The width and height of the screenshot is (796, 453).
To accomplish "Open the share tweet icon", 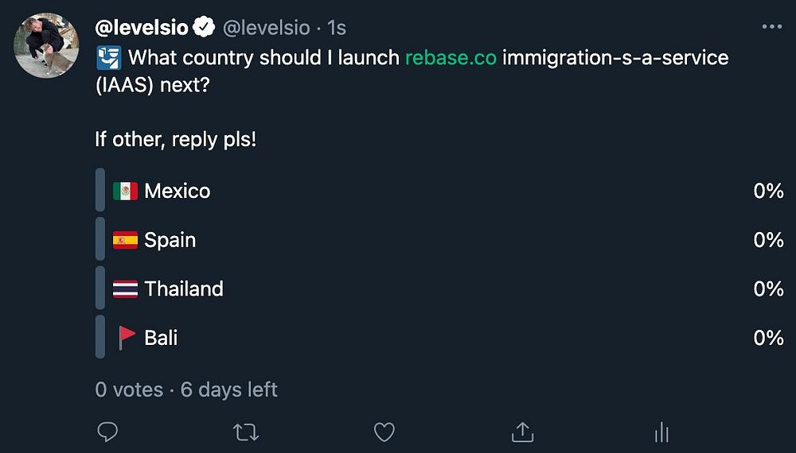I will (522, 432).
